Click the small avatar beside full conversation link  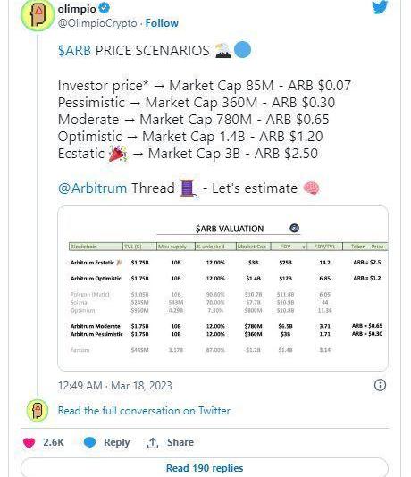(38, 410)
